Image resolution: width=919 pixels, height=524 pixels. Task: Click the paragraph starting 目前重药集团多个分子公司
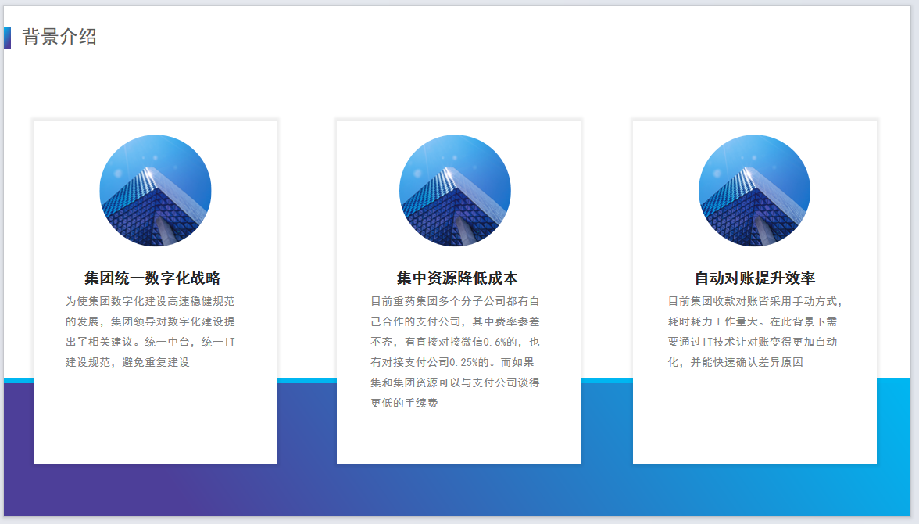coord(455,352)
